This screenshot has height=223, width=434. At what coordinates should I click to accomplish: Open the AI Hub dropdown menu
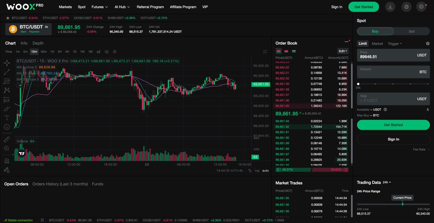click(x=122, y=7)
